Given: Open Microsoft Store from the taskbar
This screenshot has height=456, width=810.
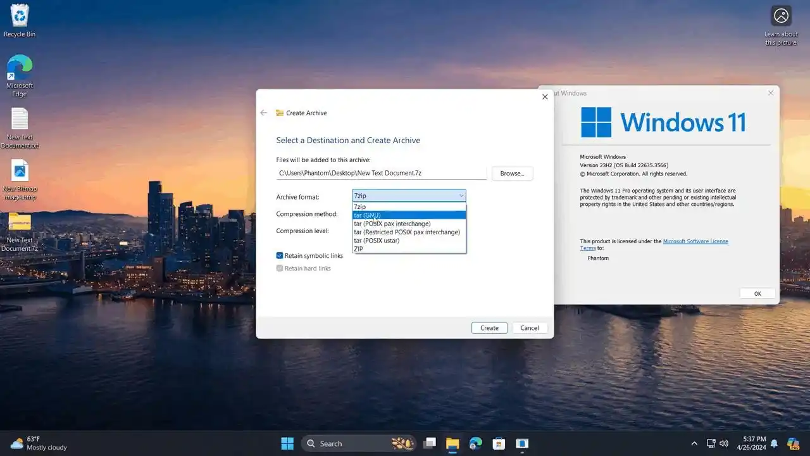Looking at the screenshot, I should 499,443.
